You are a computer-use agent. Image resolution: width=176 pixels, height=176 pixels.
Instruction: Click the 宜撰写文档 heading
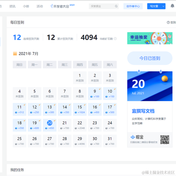coord(143,111)
